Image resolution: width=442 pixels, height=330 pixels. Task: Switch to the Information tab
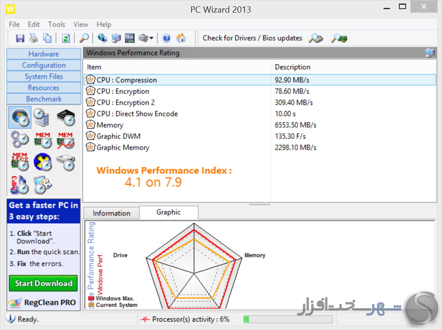[112, 213]
